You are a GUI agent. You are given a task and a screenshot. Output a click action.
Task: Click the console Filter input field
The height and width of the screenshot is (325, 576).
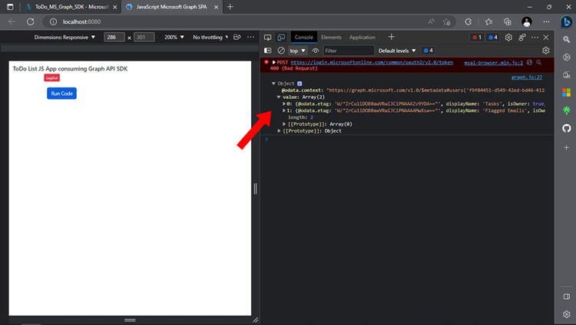[x=348, y=51]
